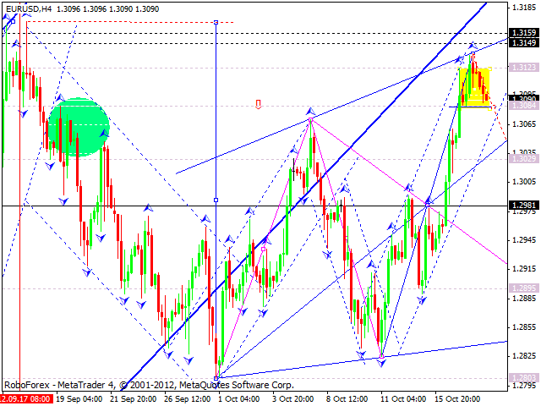This screenshot has width=541, height=406.
Task: Select middle square handle at 1.2981 line
Action: pyautogui.click(x=216, y=200)
